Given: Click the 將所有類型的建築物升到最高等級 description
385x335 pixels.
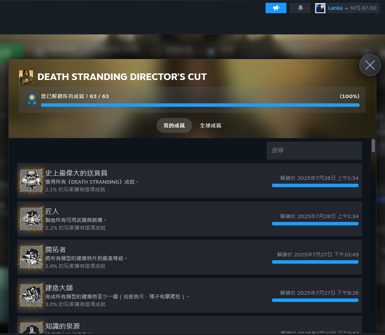Looking at the screenshot, I should [86, 259].
